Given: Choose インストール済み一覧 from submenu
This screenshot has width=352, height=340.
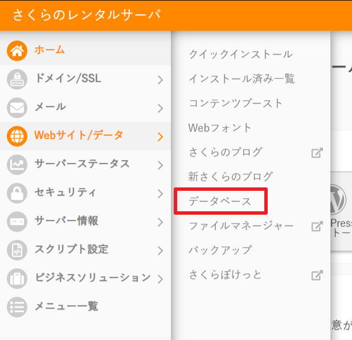Looking at the screenshot, I should (x=242, y=79).
